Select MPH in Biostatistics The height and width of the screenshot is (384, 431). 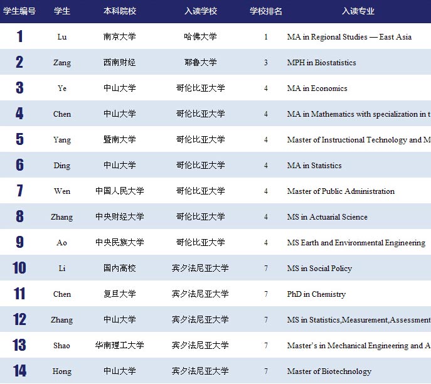[321, 63]
